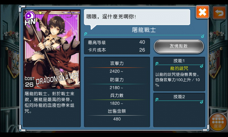Viewport: 228px width, 137px height.
Task: Click the 技能1 skill header
Action: [179, 61]
